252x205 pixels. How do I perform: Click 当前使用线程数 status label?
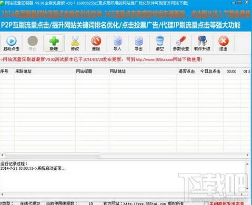click(62, 203)
